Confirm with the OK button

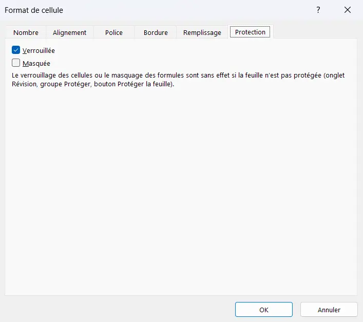(264, 310)
